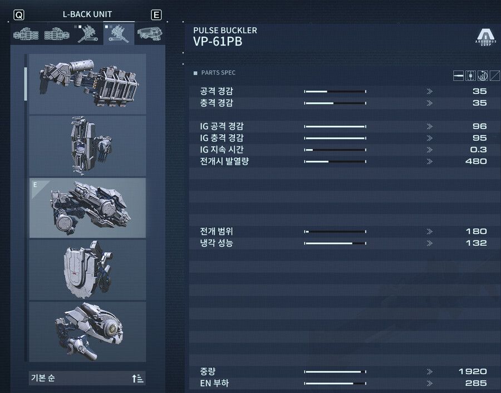
Task: Open the right back unit category icon
Action: (x=87, y=34)
